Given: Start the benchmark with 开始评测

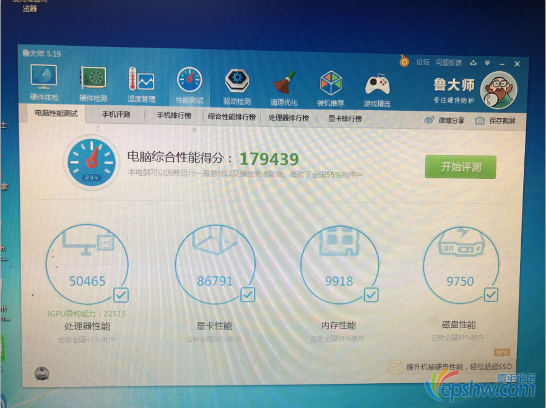Looking at the screenshot, I should pos(461,167).
